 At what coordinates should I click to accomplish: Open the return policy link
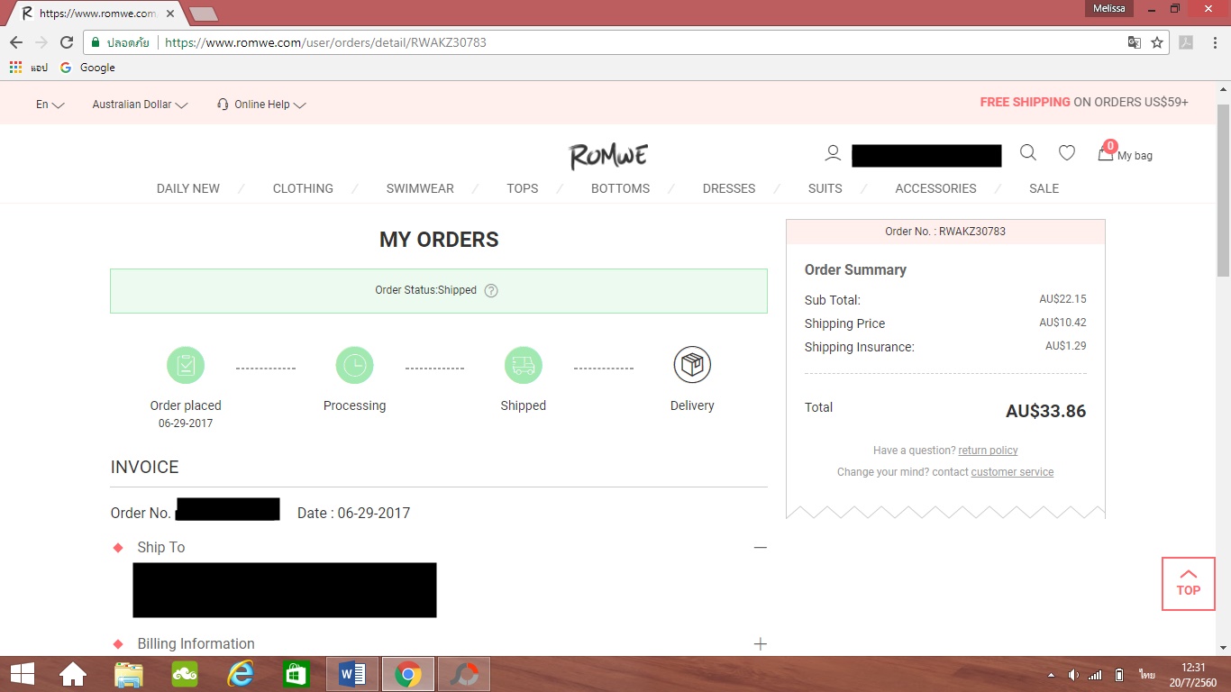pos(989,451)
